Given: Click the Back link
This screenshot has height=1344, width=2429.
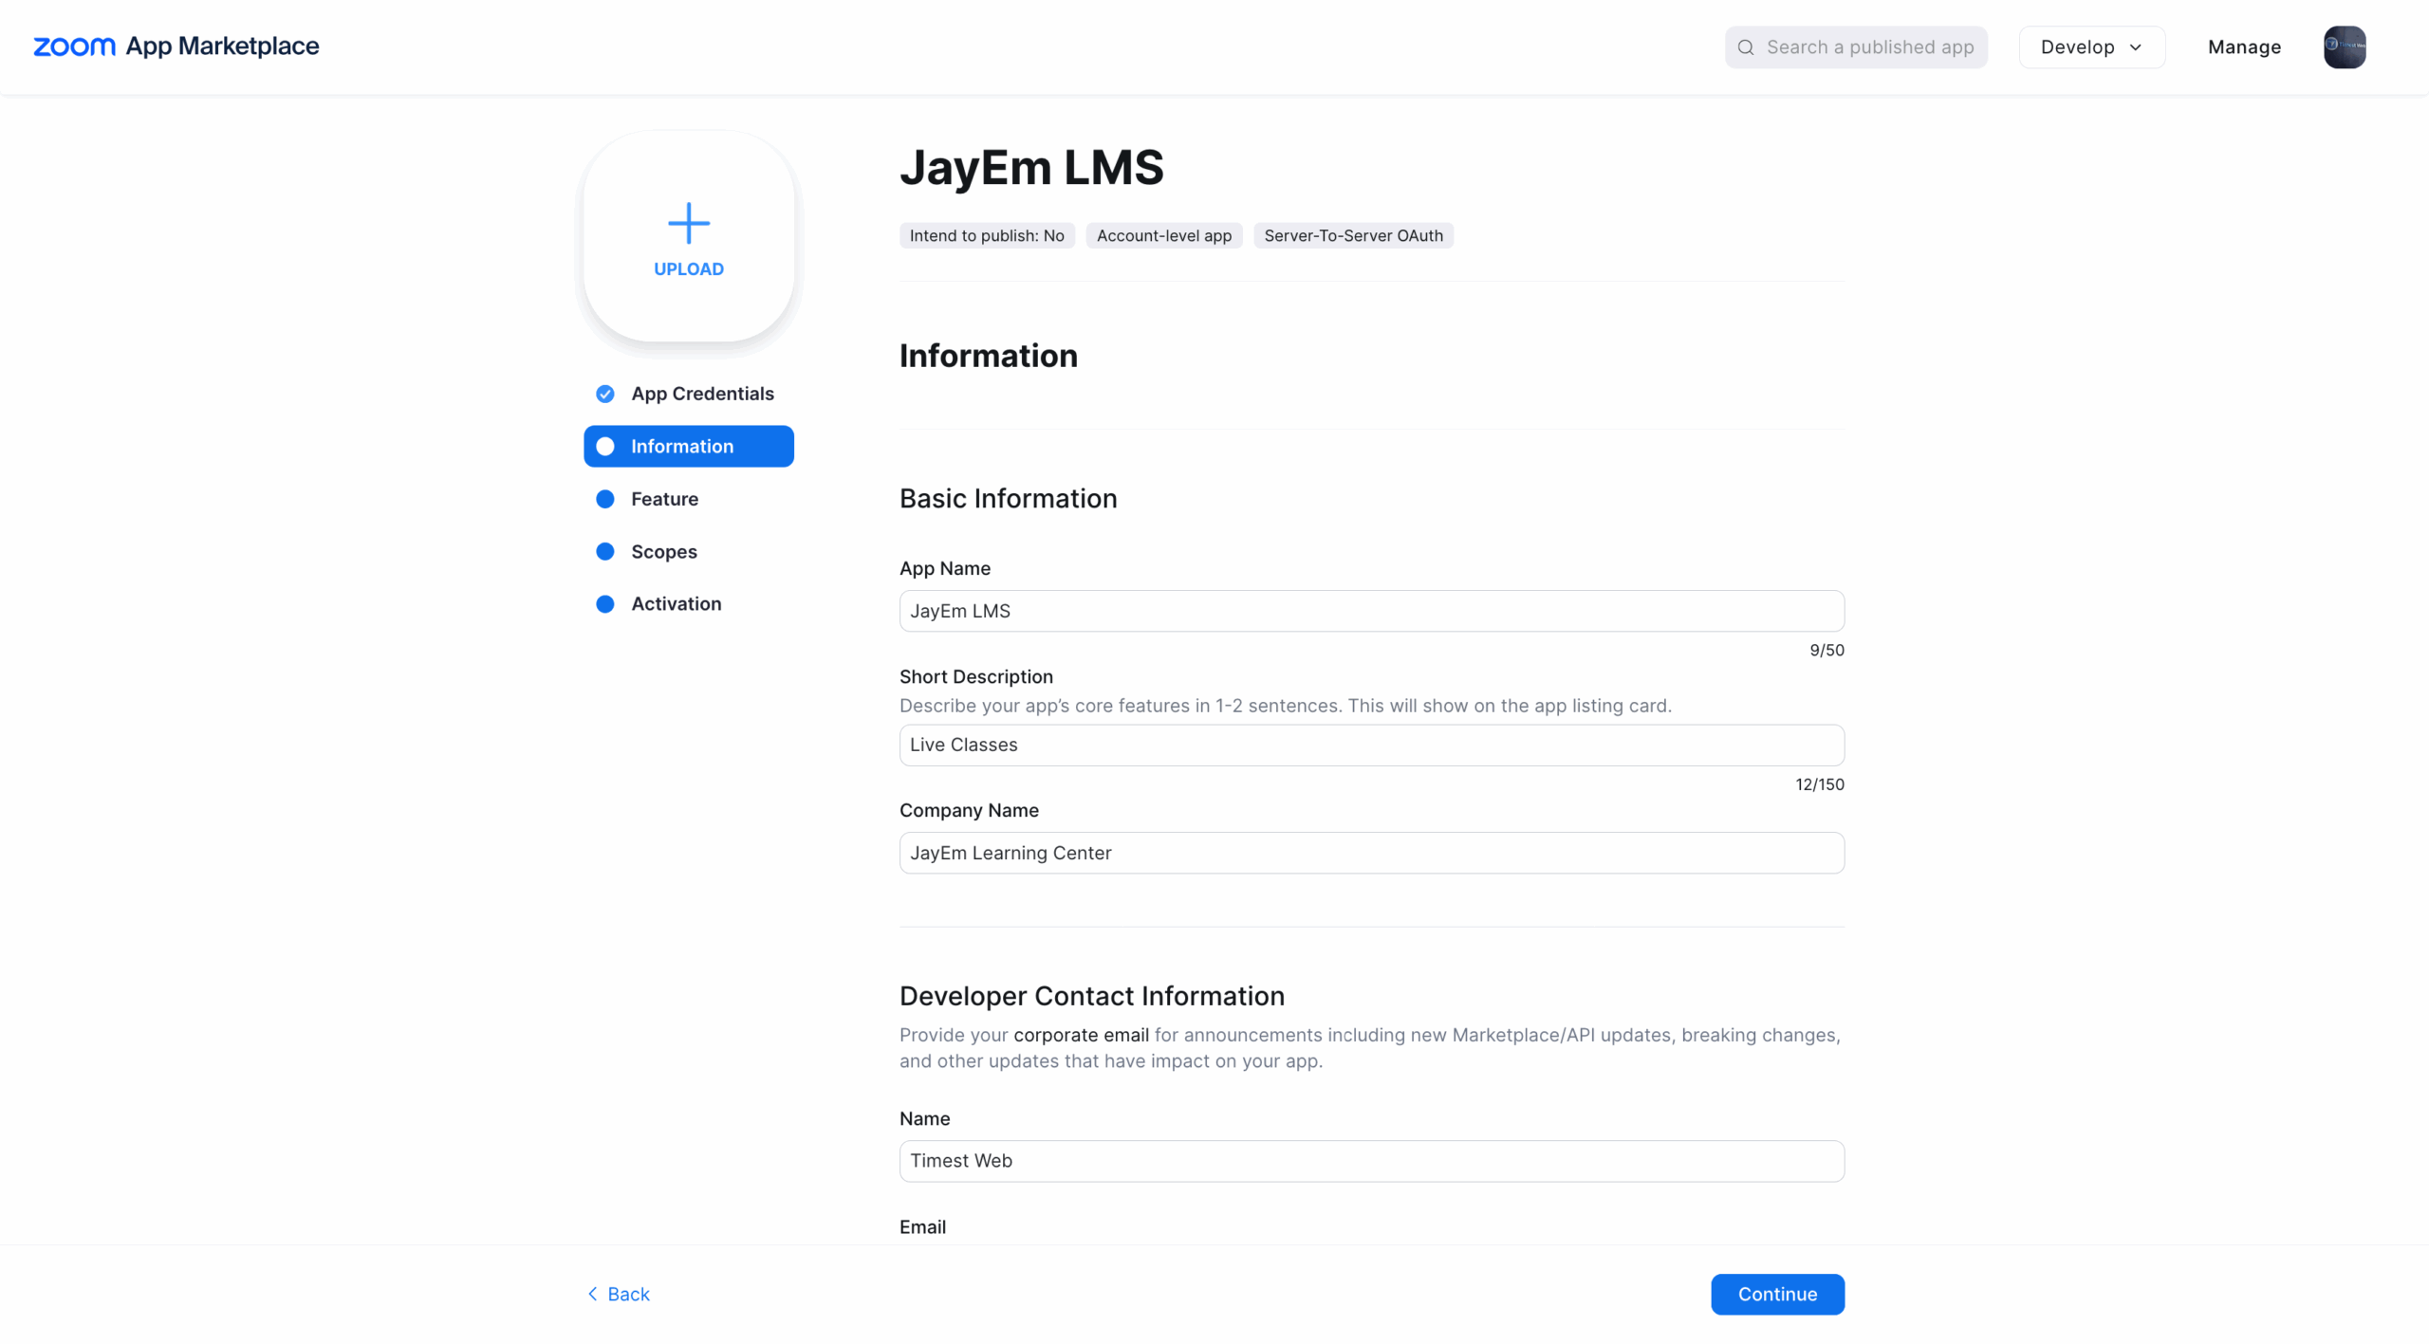Looking at the screenshot, I should click(619, 1294).
